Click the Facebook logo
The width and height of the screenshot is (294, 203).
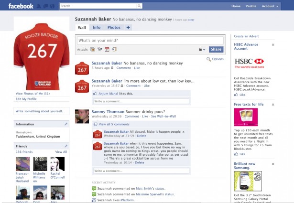click(21, 6)
